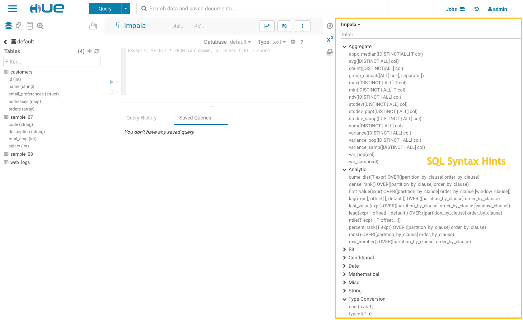
Task: Open query settings gear icon
Action: 293,42
